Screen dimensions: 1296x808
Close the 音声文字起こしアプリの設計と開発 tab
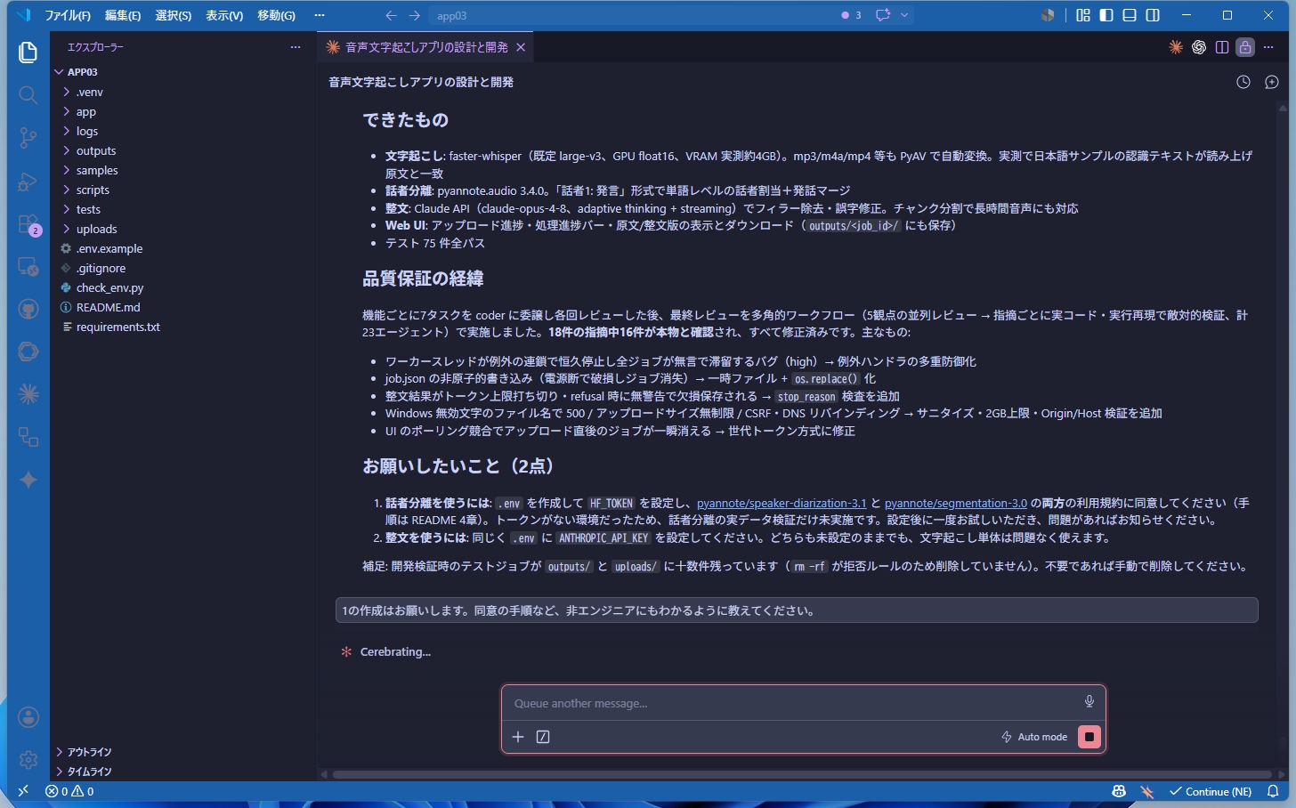521,47
